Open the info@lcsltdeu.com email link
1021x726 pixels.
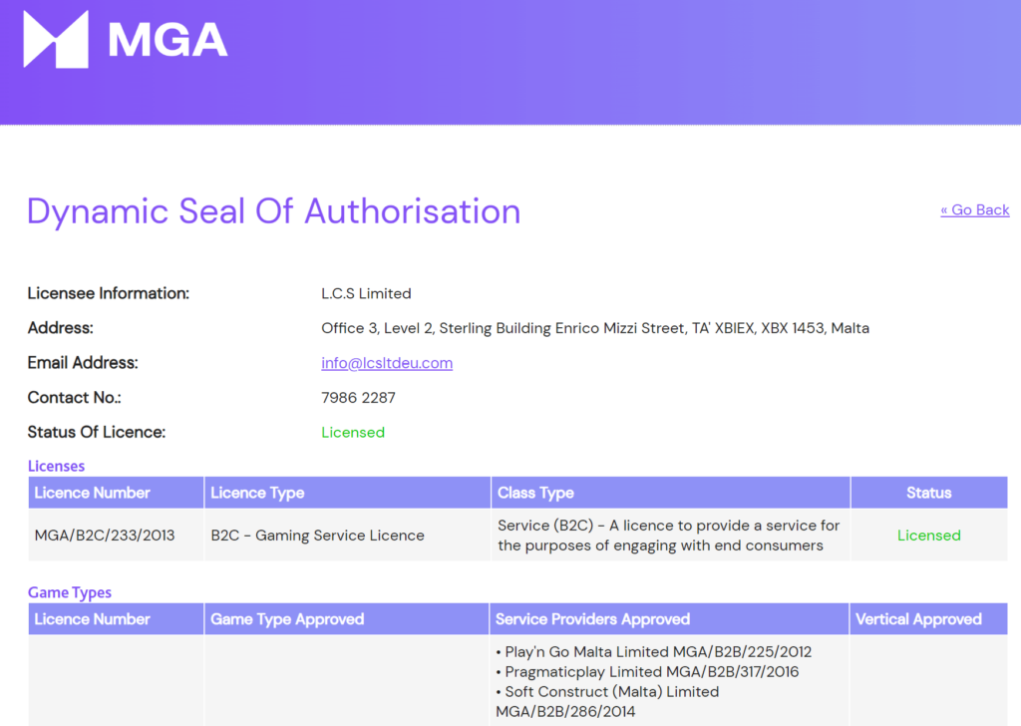tap(387, 363)
